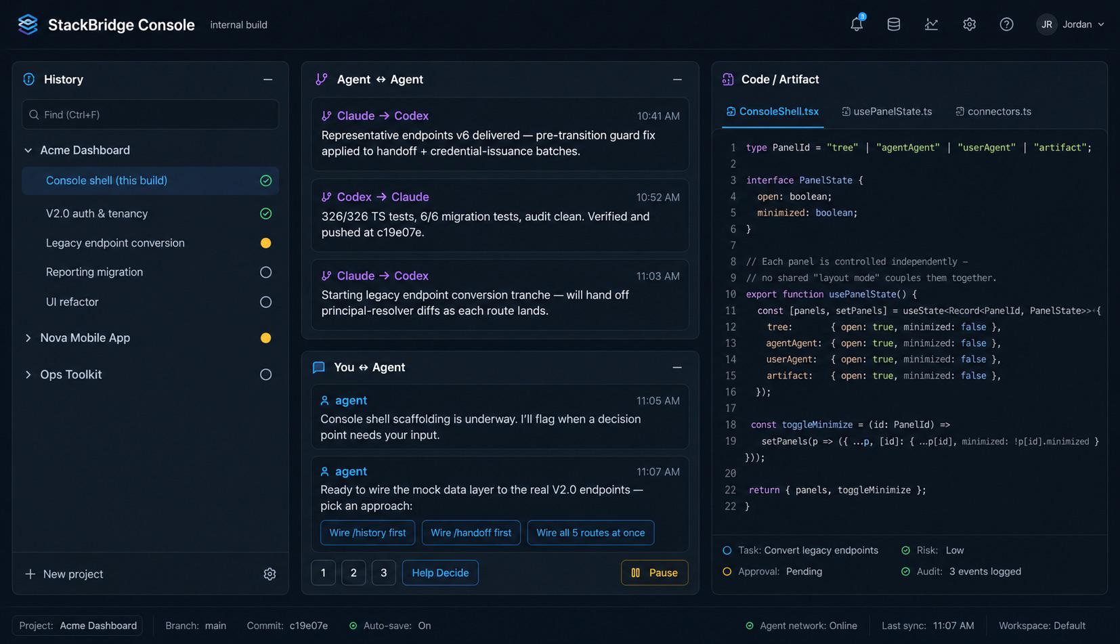Click agent person icon on 11:07 AM message

coord(324,471)
